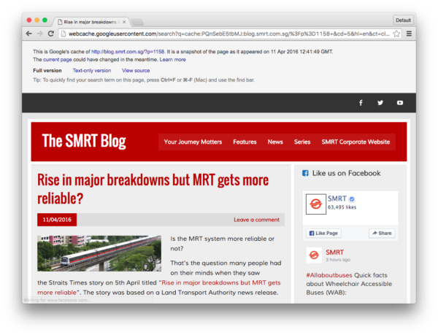The height and width of the screenshot is (335, 438).
Task: Click the browser forward arrow
Action: (40, 34)
